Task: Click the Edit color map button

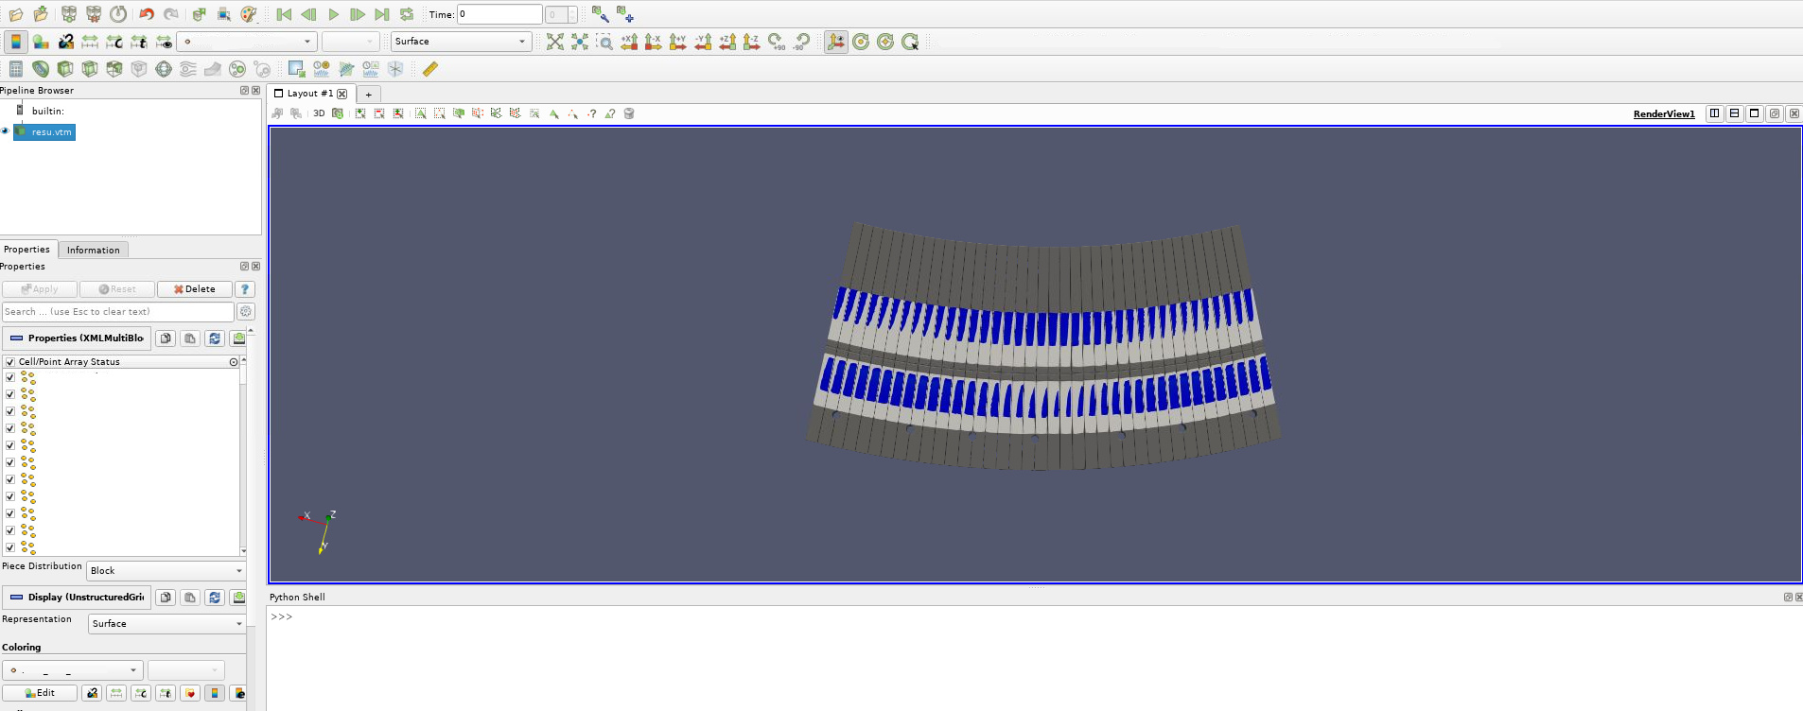Action: click(40, 693)
